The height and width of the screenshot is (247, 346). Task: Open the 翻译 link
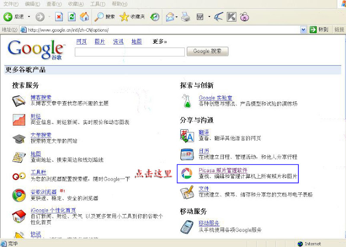[x=204, y=132]
